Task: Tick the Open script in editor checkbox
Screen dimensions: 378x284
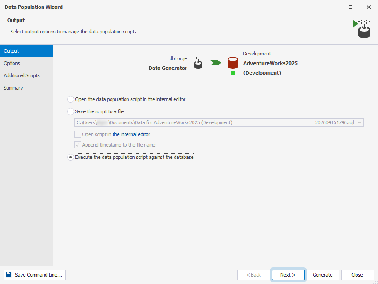Action: pos(77,134)
